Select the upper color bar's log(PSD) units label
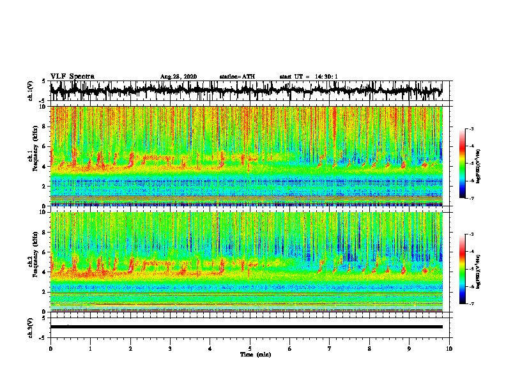 pos(479,167)
